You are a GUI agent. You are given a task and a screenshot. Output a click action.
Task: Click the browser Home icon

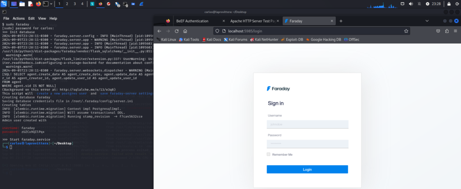185,31
